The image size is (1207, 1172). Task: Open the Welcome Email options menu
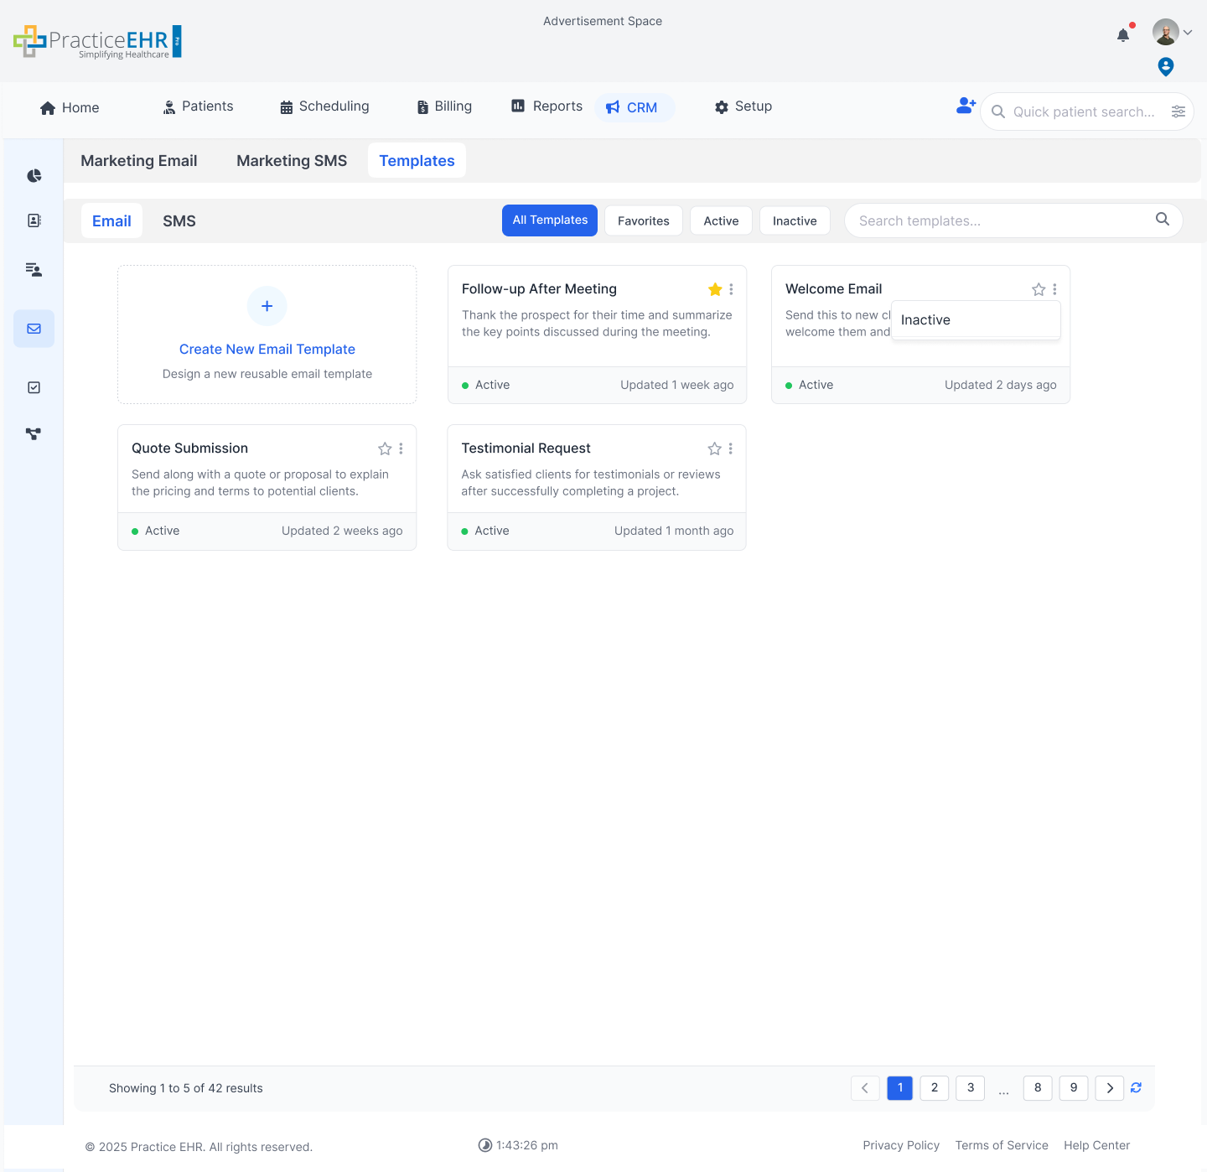pos(1054,289)
